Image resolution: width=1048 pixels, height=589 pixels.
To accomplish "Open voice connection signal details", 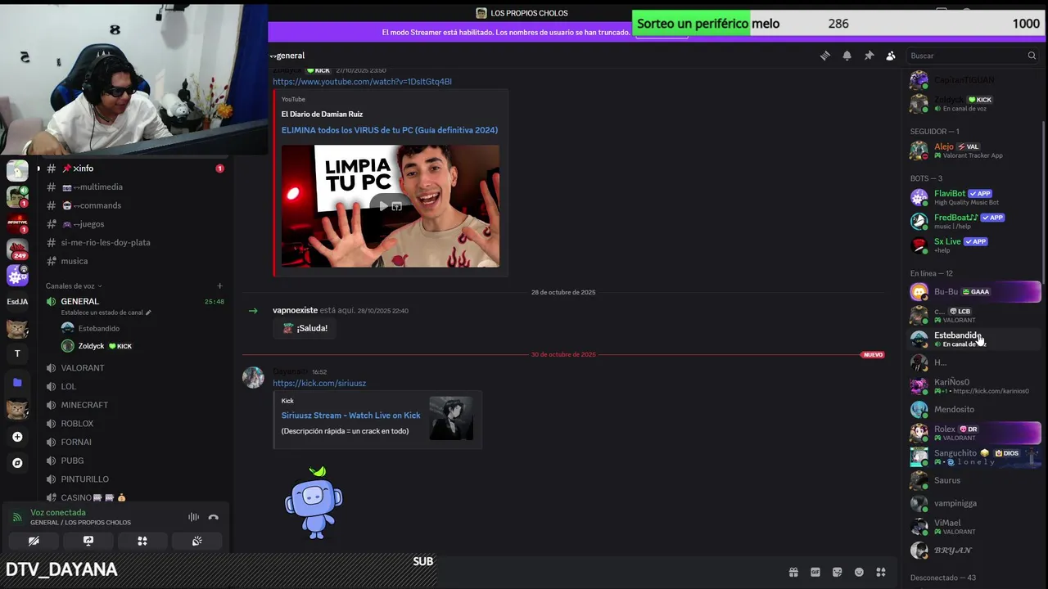I will tap(17, 517).
